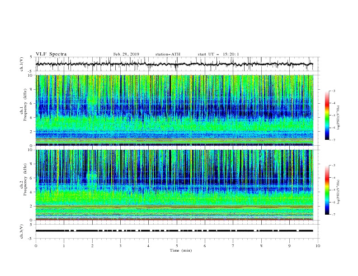Click time axis tick label "2"

[92, 246]
